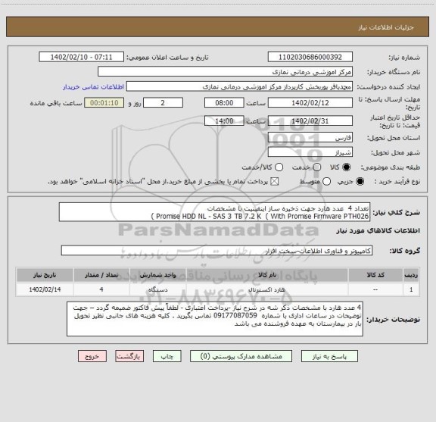Click the requester field محمدباقر پوربخش

coord(239,86)
